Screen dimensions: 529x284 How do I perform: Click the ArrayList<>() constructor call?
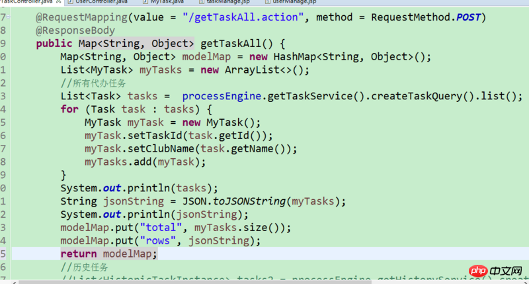[x=264, y=70]
